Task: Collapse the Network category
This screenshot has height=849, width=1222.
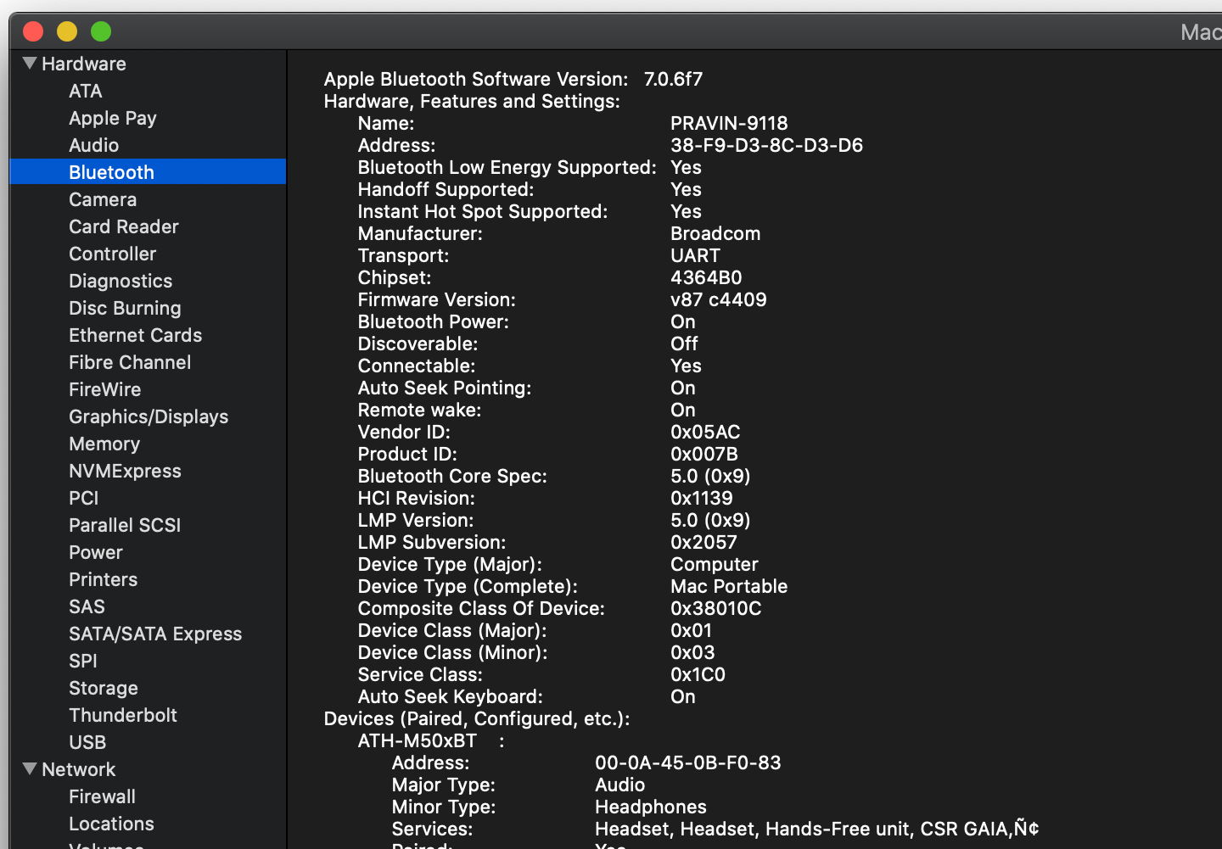Action: pyautogui.click(x=29, y=768)
